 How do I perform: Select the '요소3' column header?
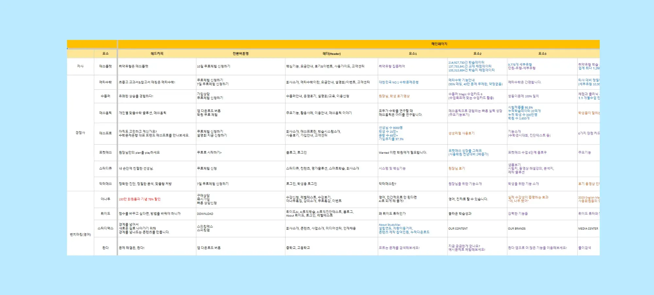click(x=542, y=54)
